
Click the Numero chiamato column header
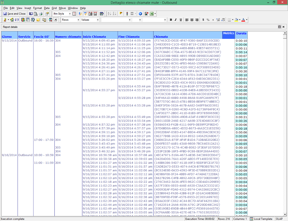tap(68, 35)
